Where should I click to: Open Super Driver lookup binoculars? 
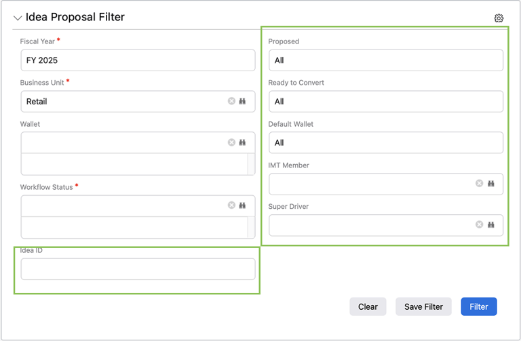490,224
